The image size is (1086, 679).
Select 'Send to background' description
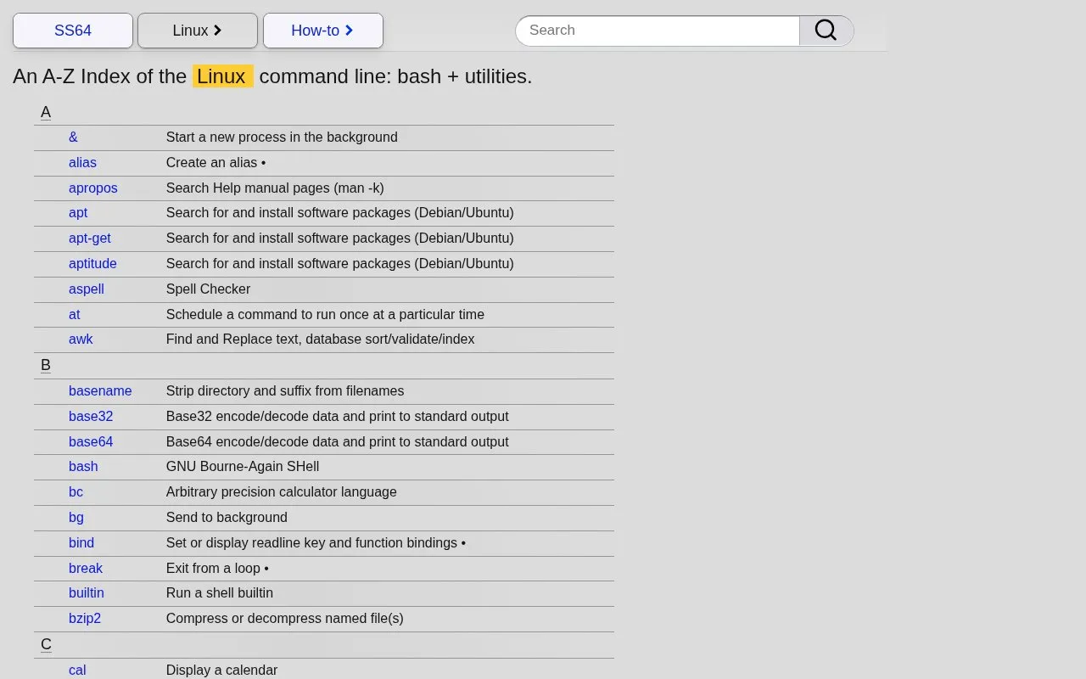227,518
